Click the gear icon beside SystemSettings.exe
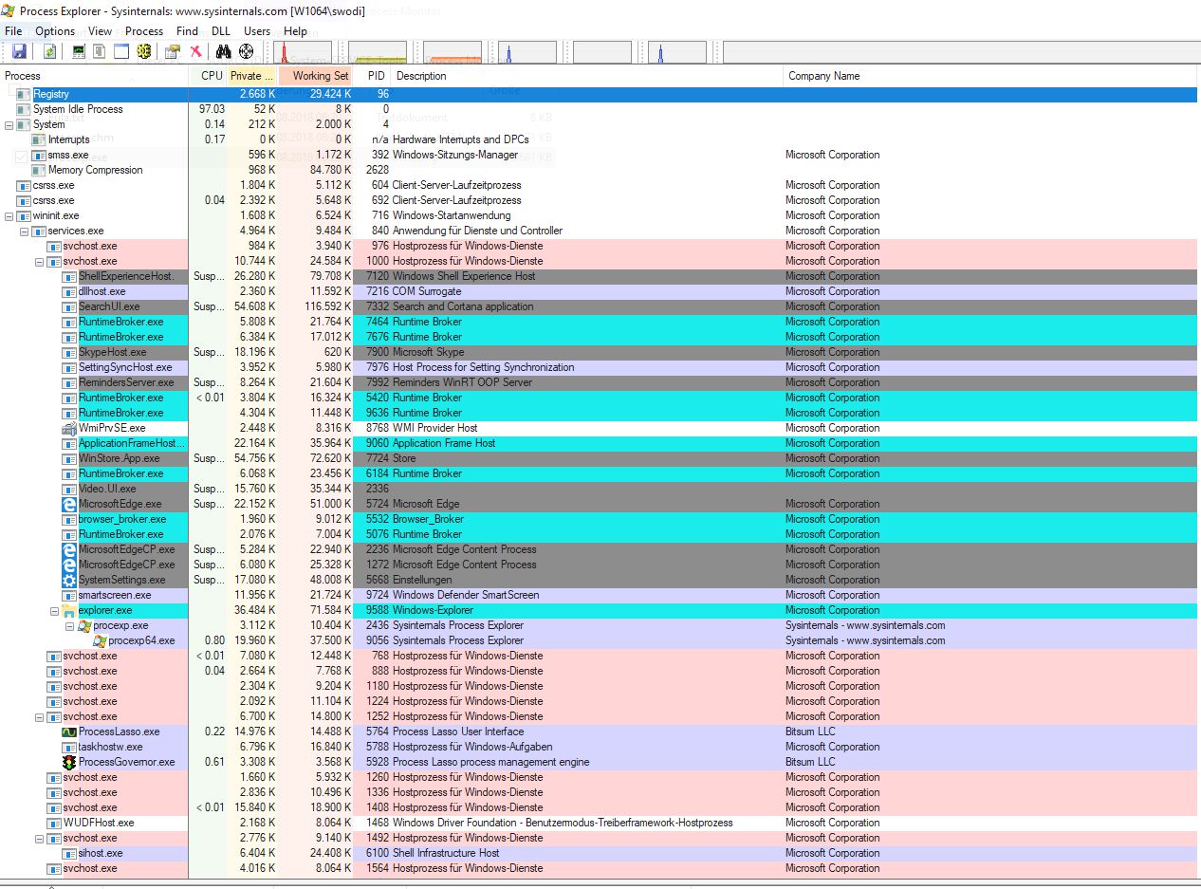The height and width of the screenshot is (889, 1201). click(x=69, y=580)
